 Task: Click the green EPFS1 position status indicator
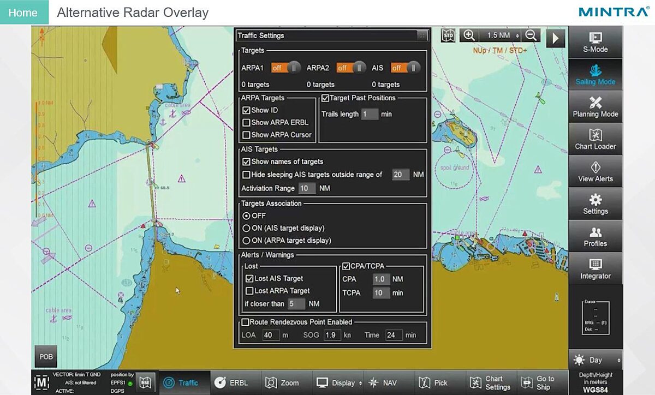coord(130,383)
